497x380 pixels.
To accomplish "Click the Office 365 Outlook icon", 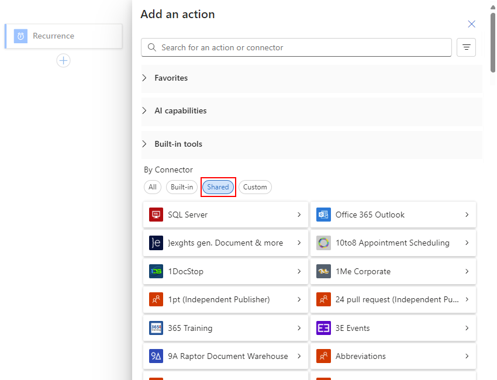I will click(x=323, y=215).
